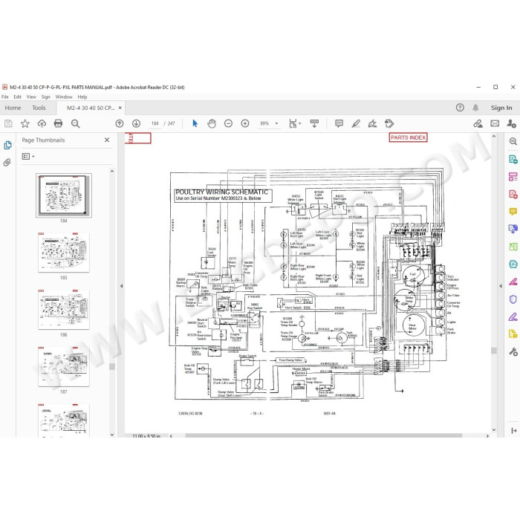This screenshot has width=520, height=520.
Task: Open the Edit menu
Action: tap(17, 97)
